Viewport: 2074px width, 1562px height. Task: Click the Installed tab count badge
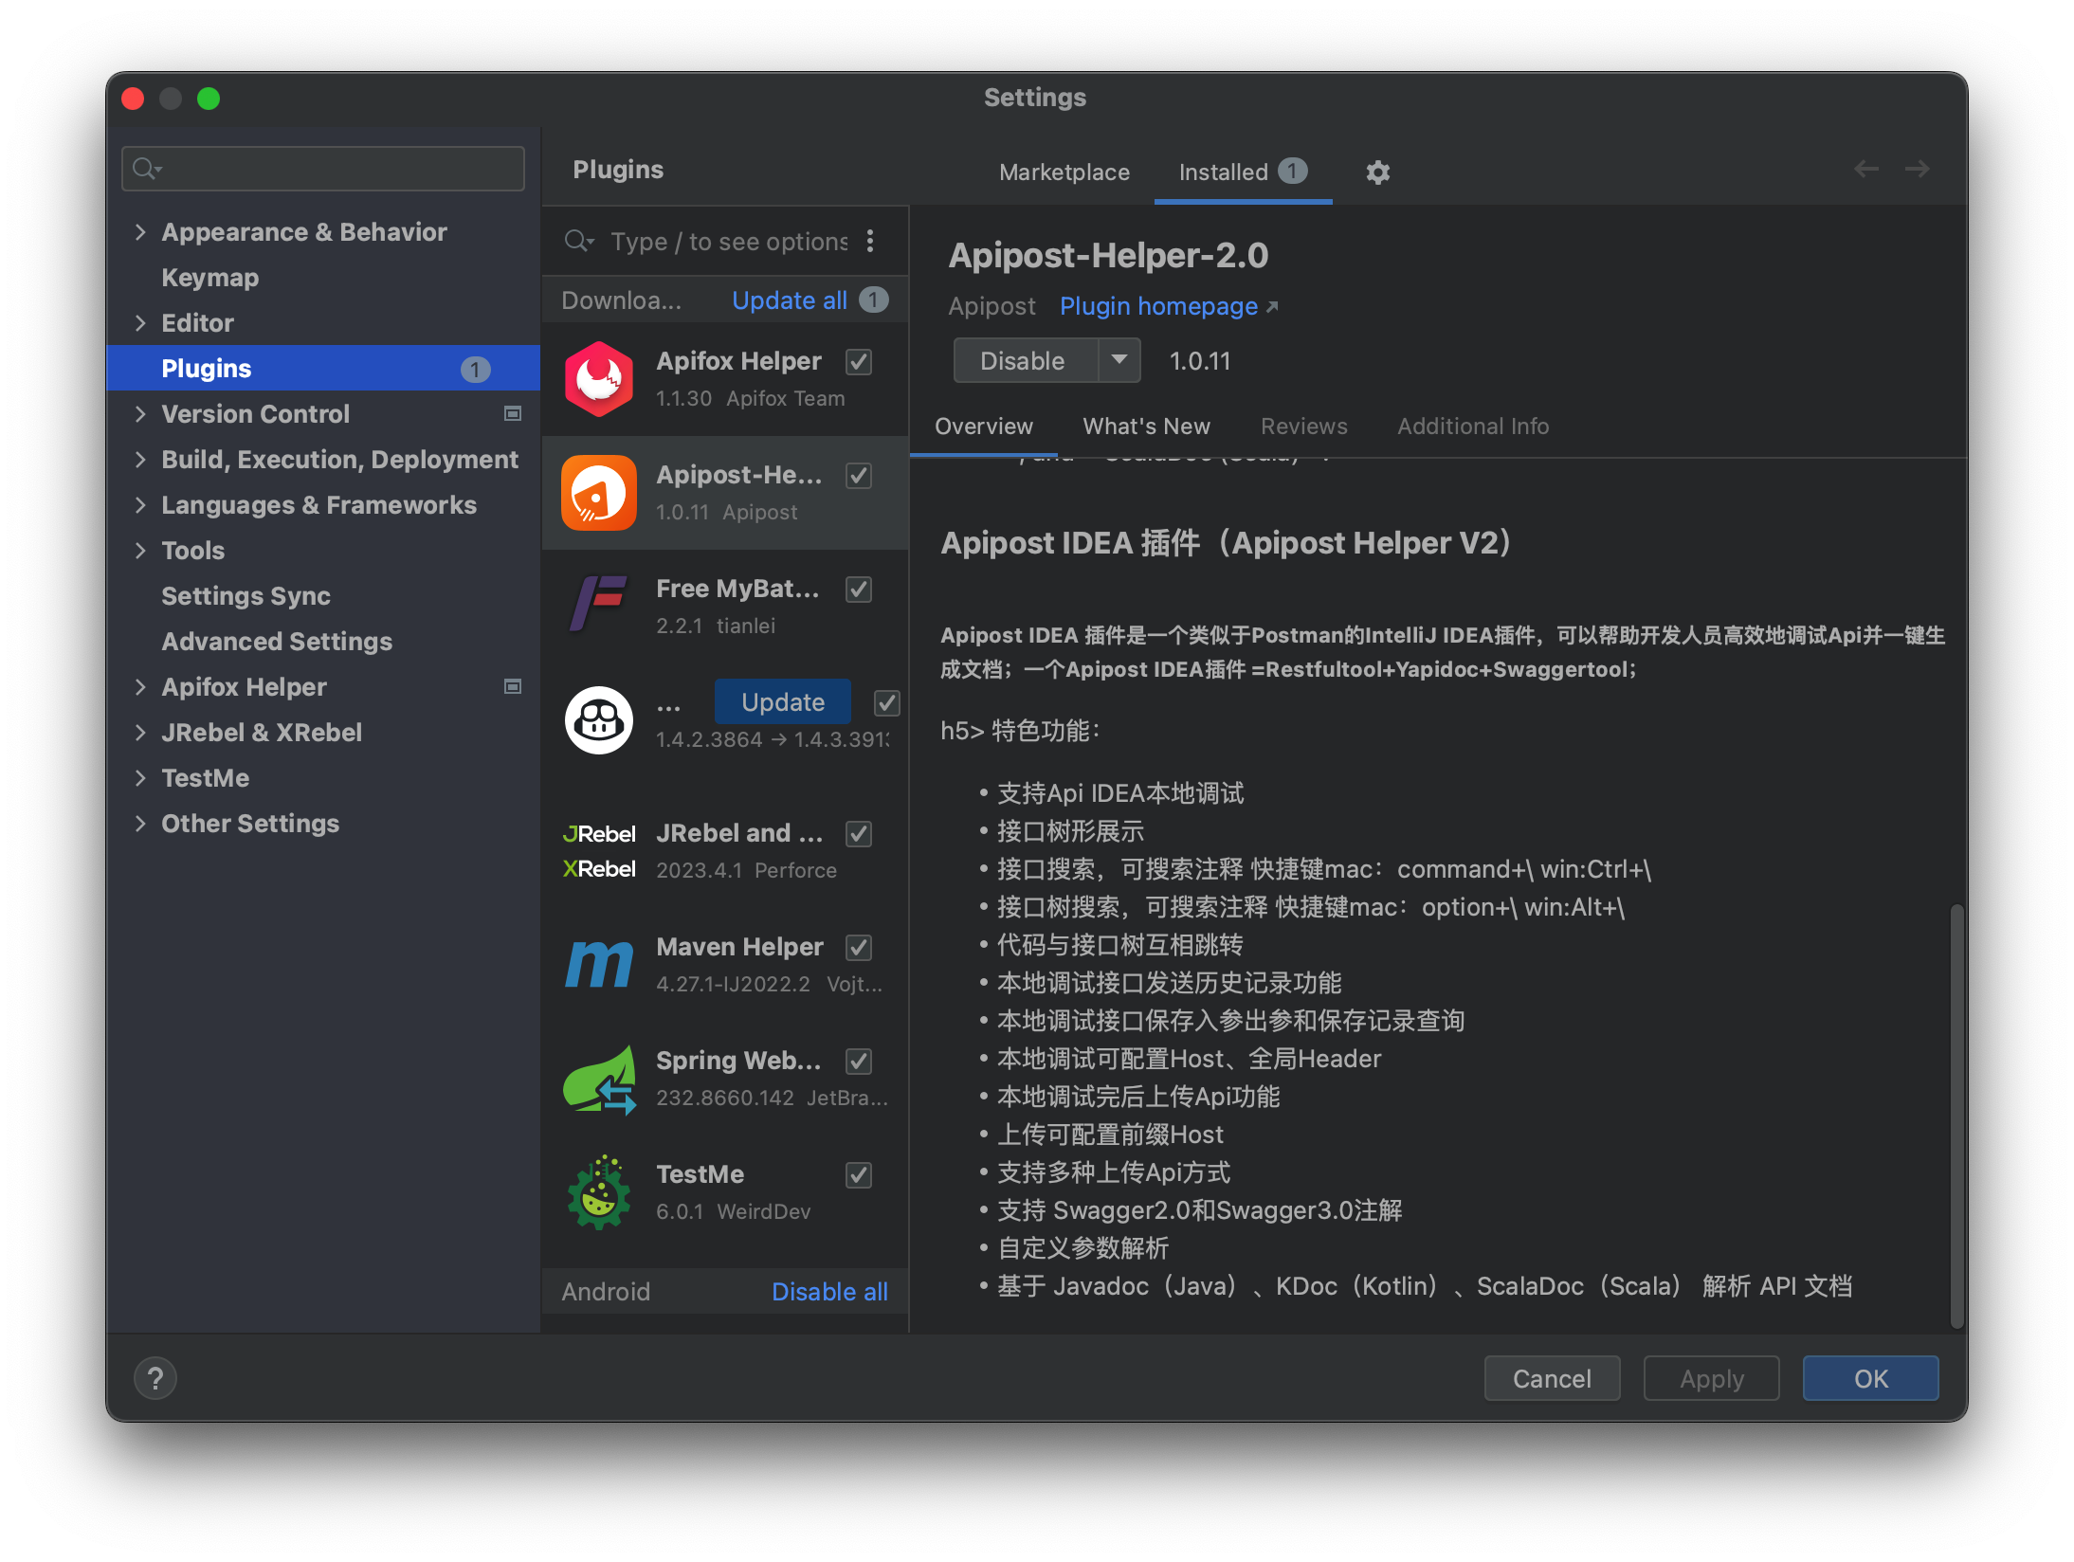point(1292,172)
